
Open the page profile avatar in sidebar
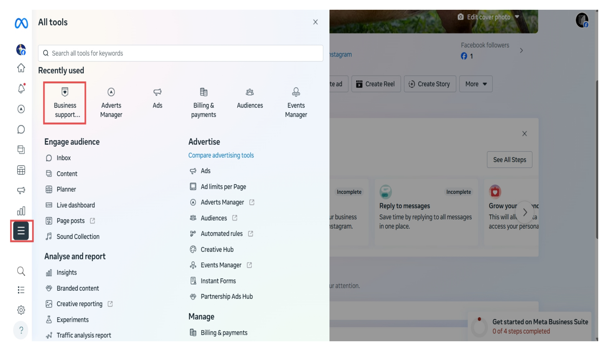click(x=21, y=50)
